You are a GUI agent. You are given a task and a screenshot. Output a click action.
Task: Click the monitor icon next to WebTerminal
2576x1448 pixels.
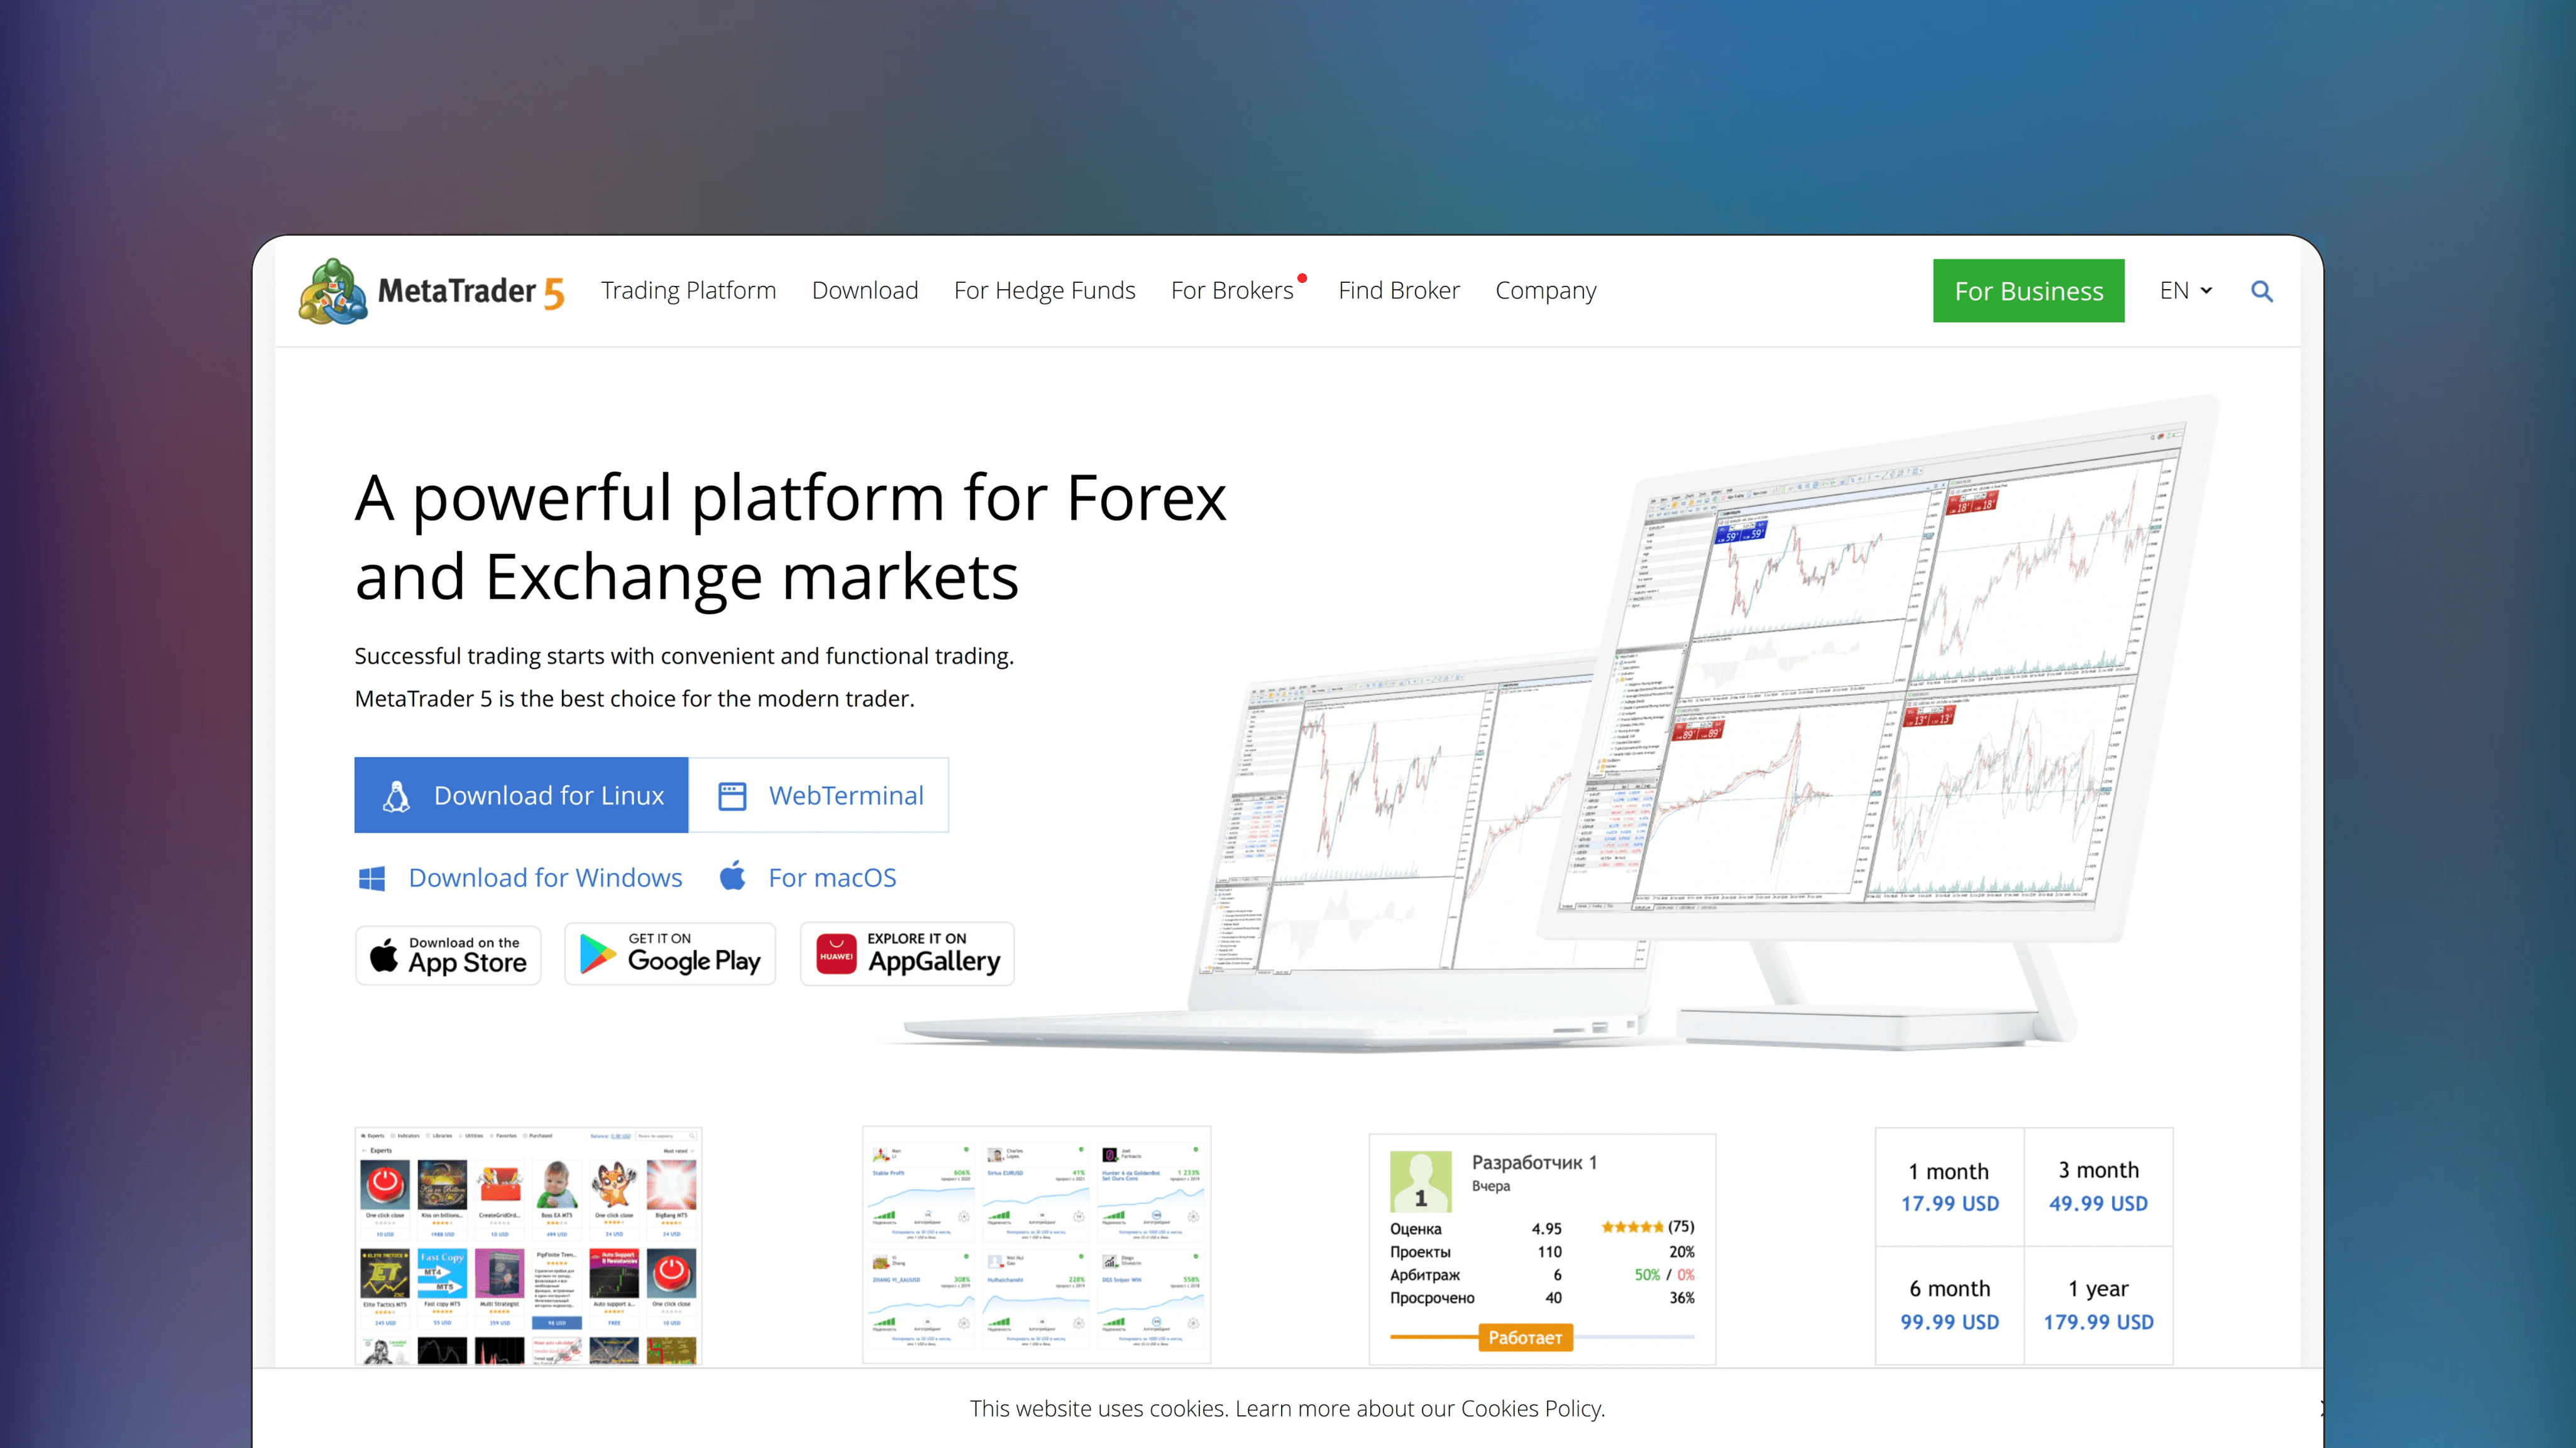pyautogui.click(x=733, y=795)
